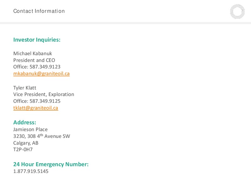Click the Contact Information slide title
Viewport: 251px width, 188px height.
click(x=39, y=11)
